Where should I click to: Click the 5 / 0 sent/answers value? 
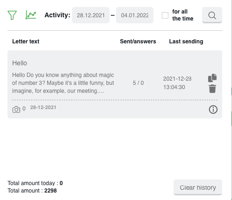[138, 83]
